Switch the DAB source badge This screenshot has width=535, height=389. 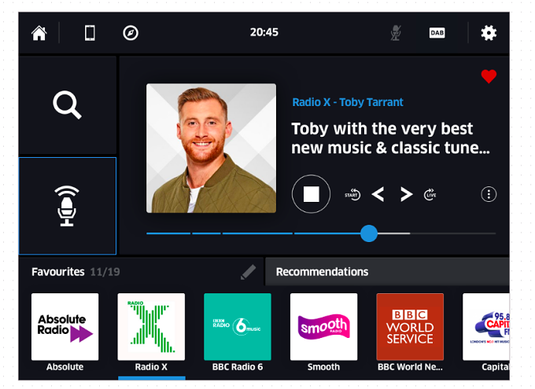(x=437, y=33)
